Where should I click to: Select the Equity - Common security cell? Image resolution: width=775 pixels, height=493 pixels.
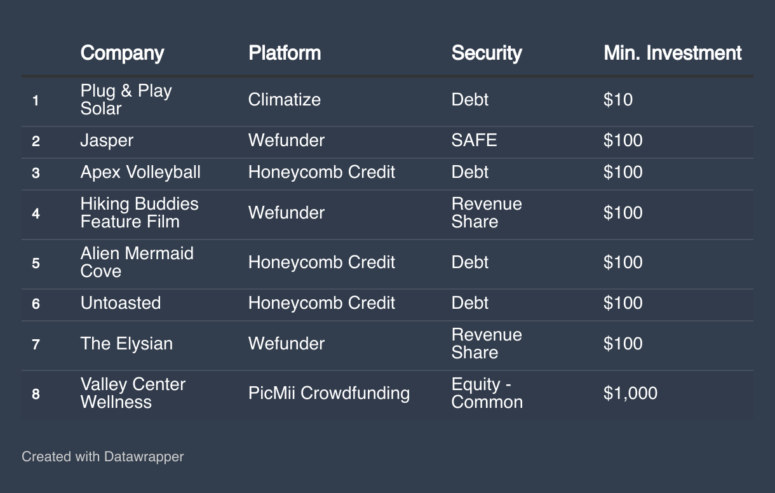(487, 393)
